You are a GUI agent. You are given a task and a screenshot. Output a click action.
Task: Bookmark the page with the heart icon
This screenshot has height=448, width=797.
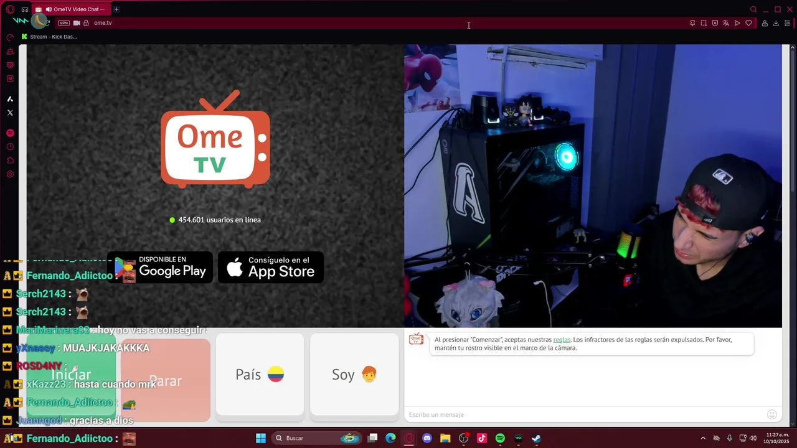748,23
